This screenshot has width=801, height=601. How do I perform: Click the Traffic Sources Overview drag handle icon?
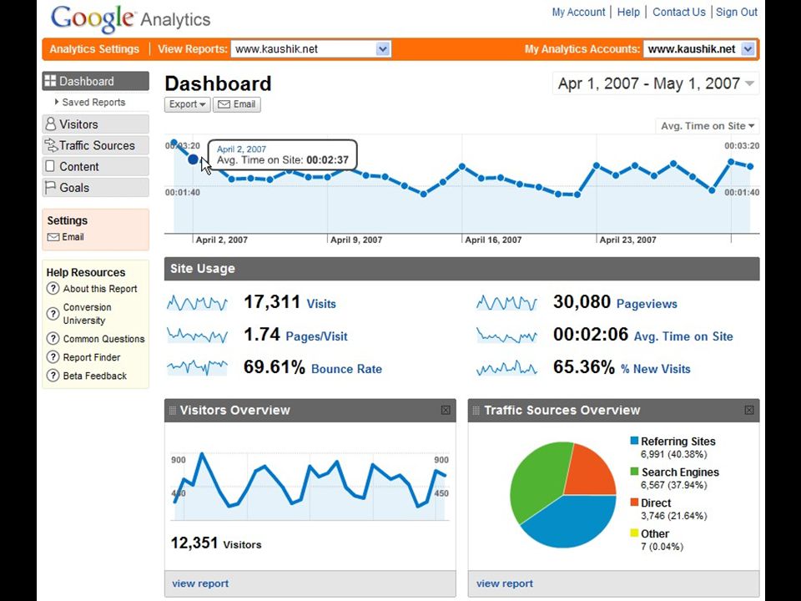tap(476, 411)
